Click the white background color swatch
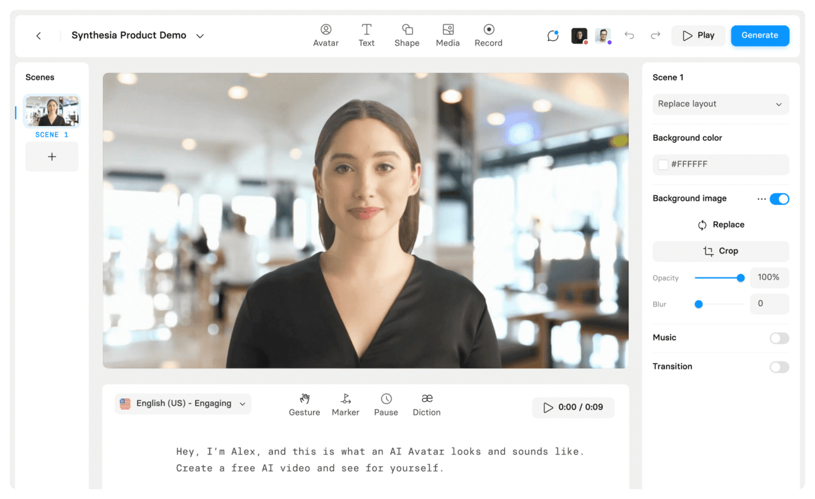 pos(663,165)
